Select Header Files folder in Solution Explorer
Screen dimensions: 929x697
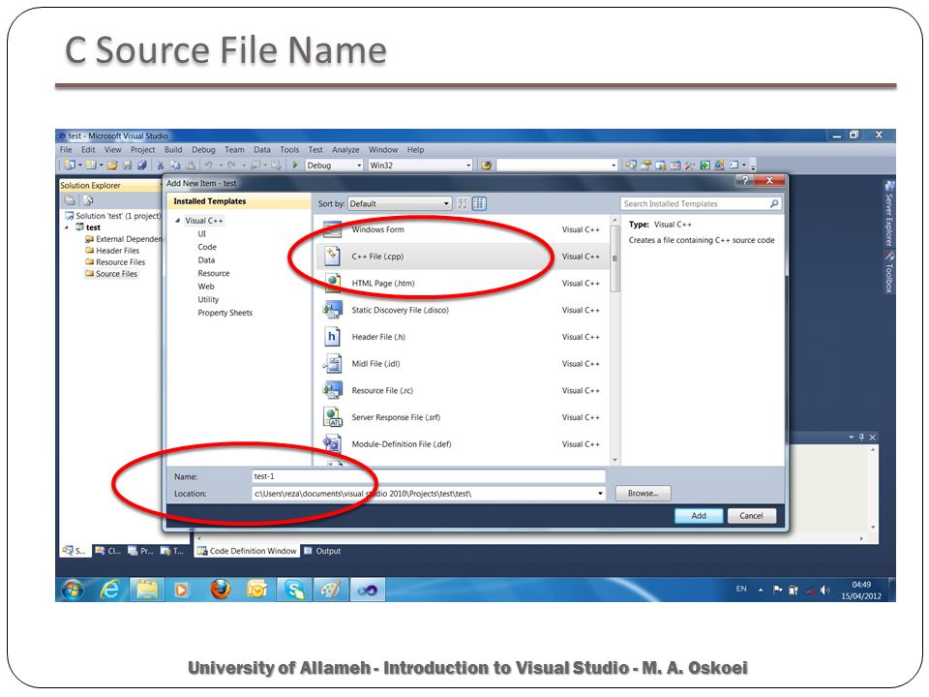tap(112, 251)
